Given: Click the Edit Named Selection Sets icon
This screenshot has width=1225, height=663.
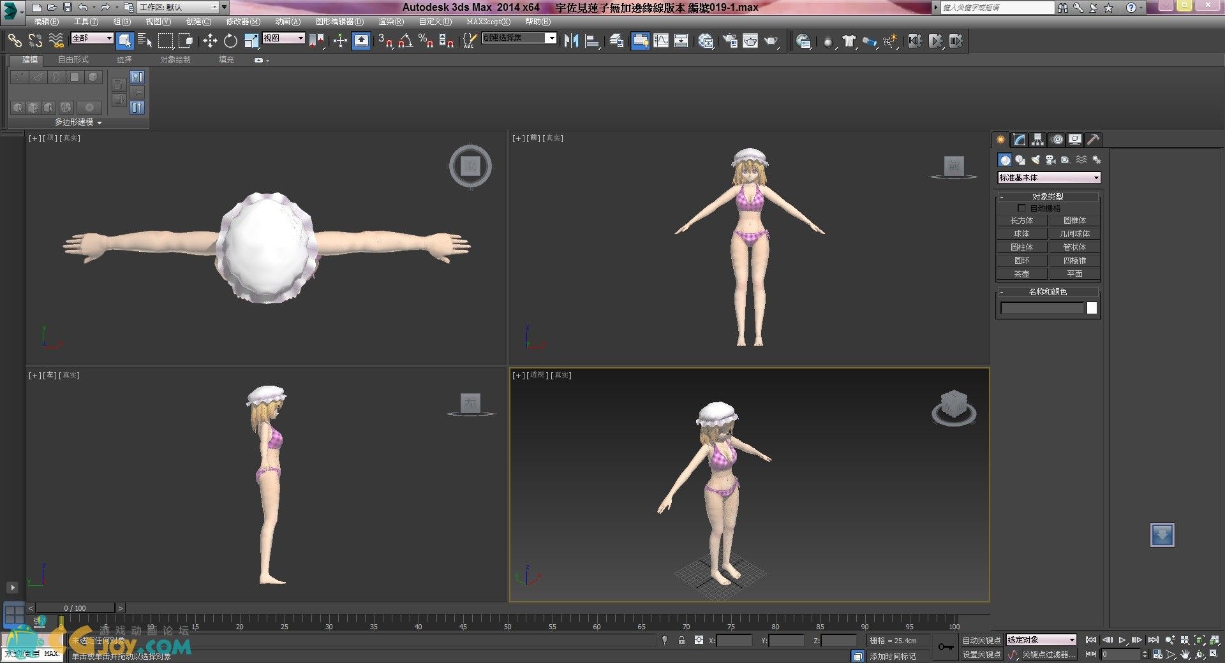Looking at the screenshot, I should pyautogui.click(x=470, y=41).
